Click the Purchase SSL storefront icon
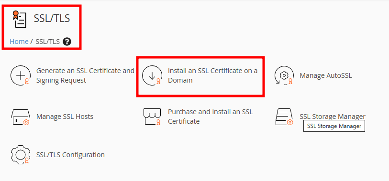This screenshot has width=389, height=181. (x=152, y=117)
